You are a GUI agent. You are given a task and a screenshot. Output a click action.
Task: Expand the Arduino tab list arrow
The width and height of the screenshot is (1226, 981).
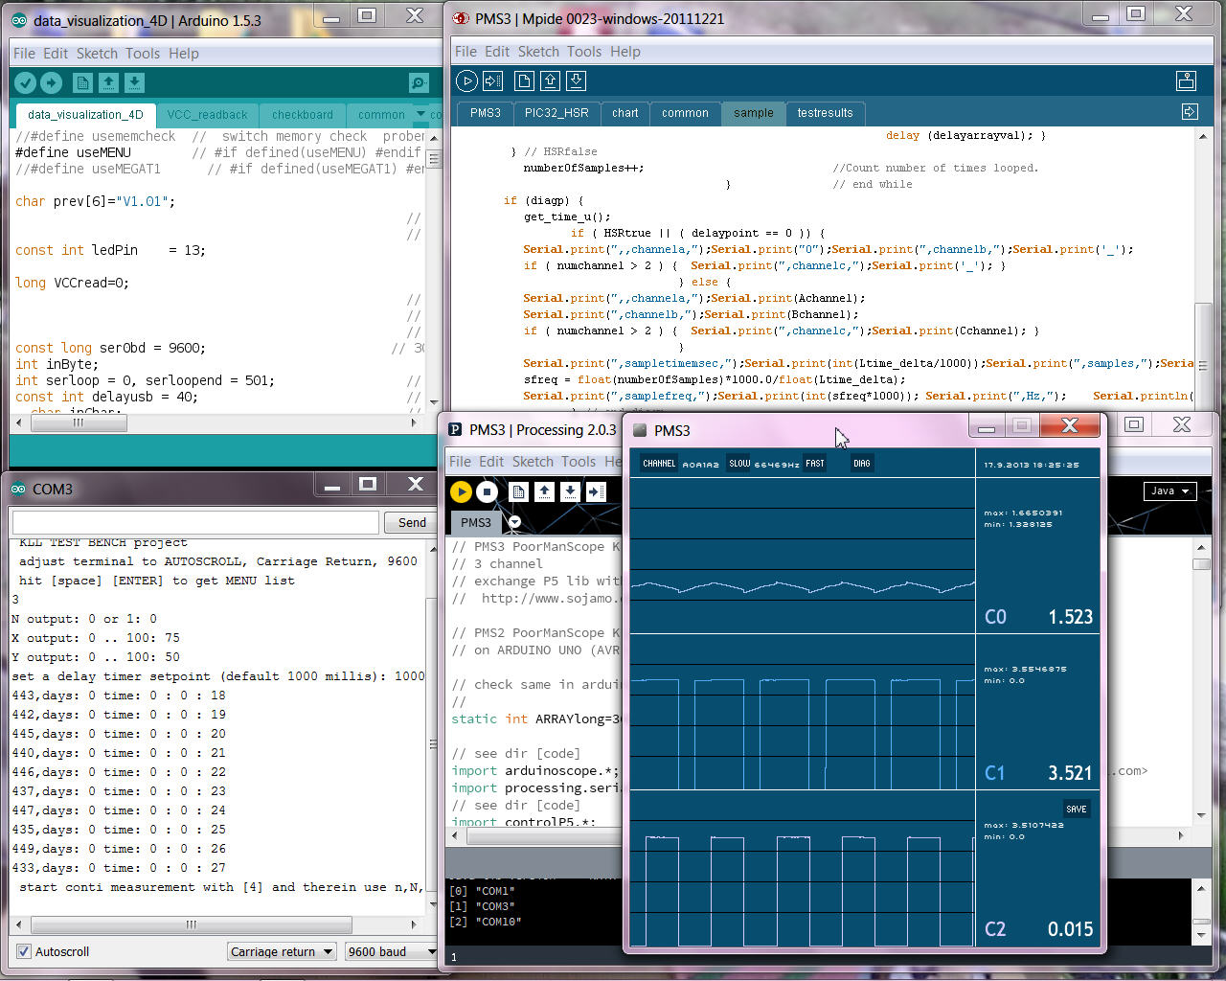(x=420, y=114)
